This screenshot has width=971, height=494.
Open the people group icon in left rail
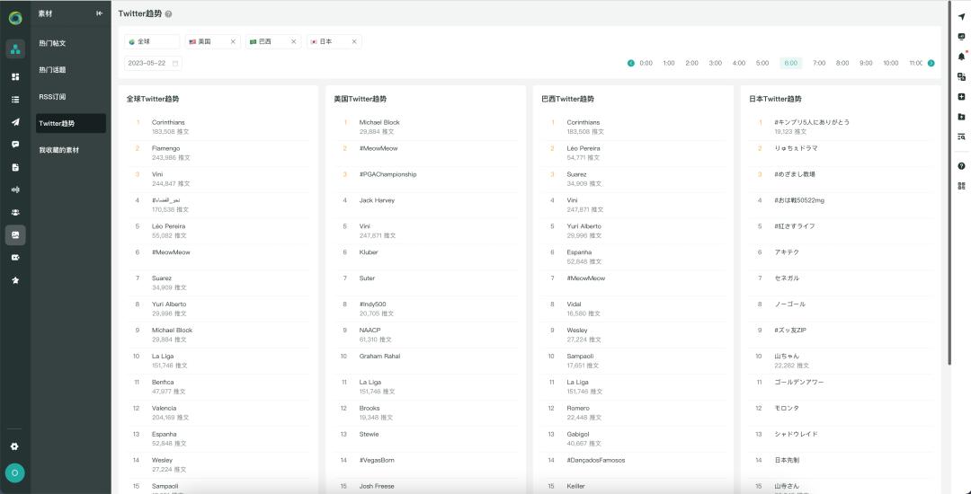[15, 212]
